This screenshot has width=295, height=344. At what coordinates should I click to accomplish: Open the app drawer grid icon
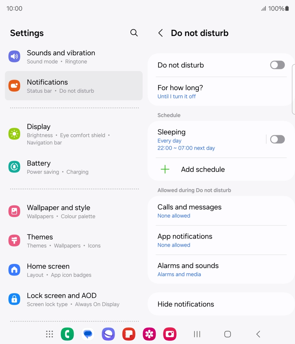pos(50,334)
